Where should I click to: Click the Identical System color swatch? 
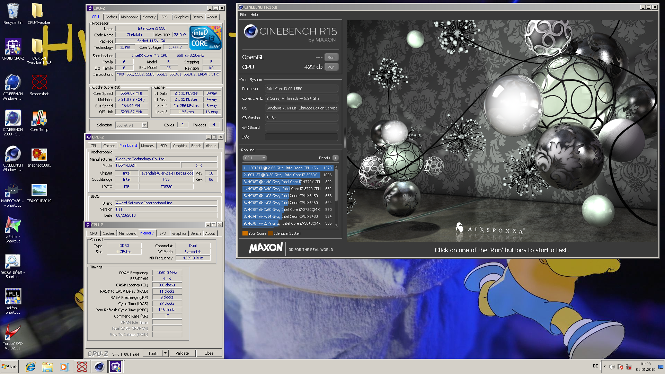pos(271,233)
